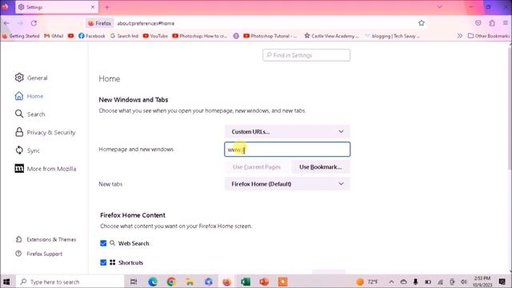Open the Photoshop Tutorial bookmark

[x=270, y=36]
